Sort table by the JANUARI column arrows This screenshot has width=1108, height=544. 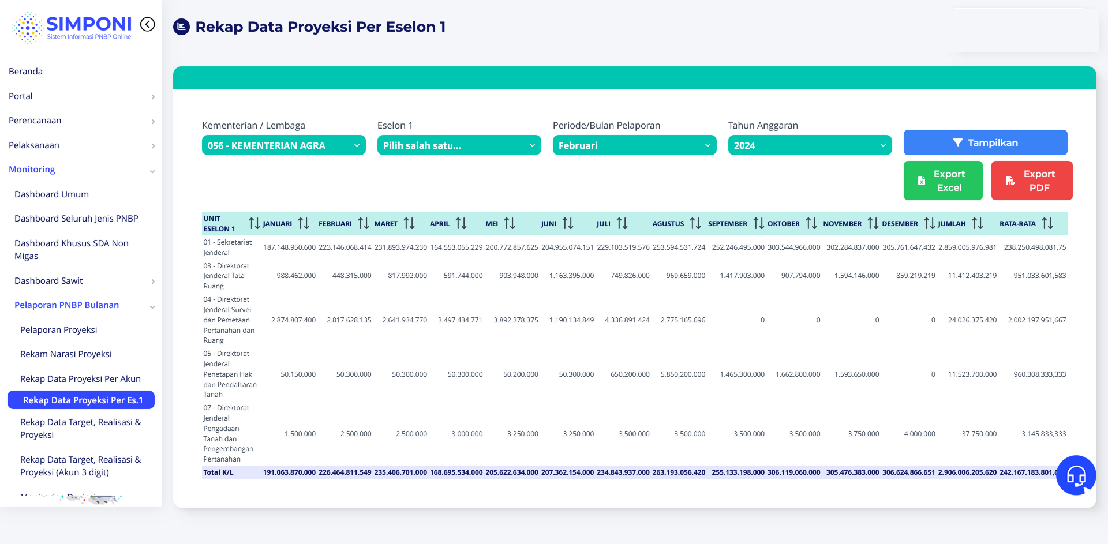(304, 224)
